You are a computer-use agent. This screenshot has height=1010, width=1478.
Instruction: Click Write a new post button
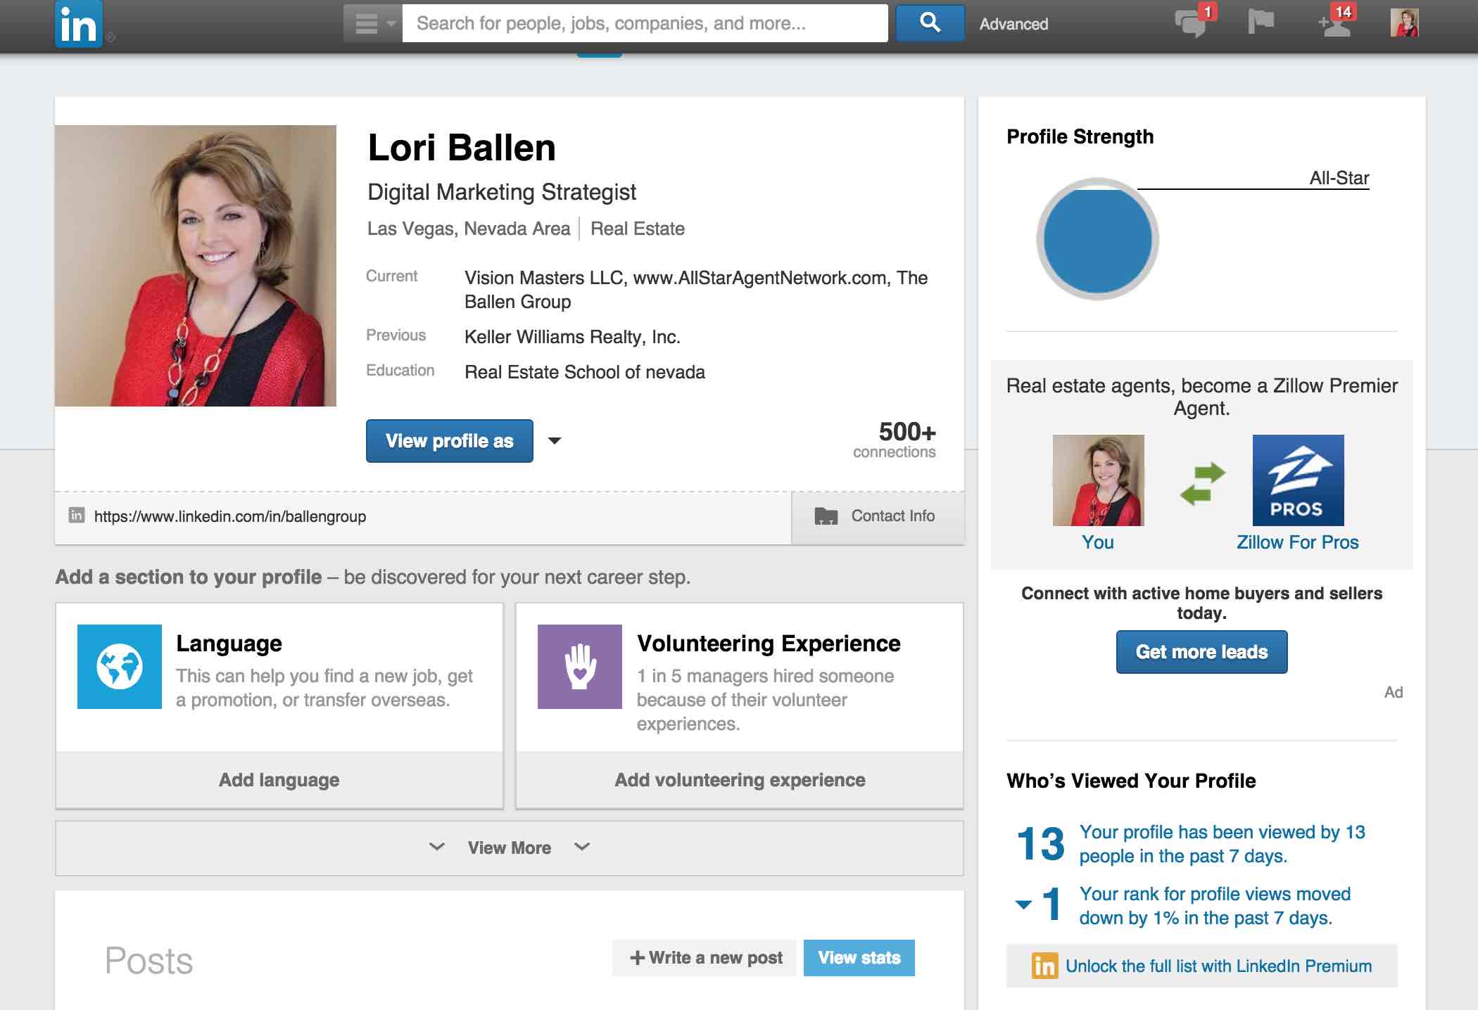(705, 958)
